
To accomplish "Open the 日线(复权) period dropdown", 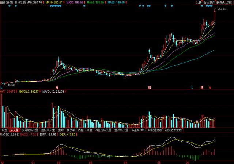I will click(7, 2).
